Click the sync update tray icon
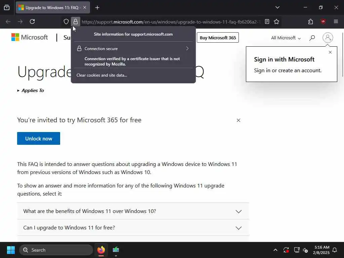Image resolution: width=344 pixels, height=258 pixels. [286, 250]
